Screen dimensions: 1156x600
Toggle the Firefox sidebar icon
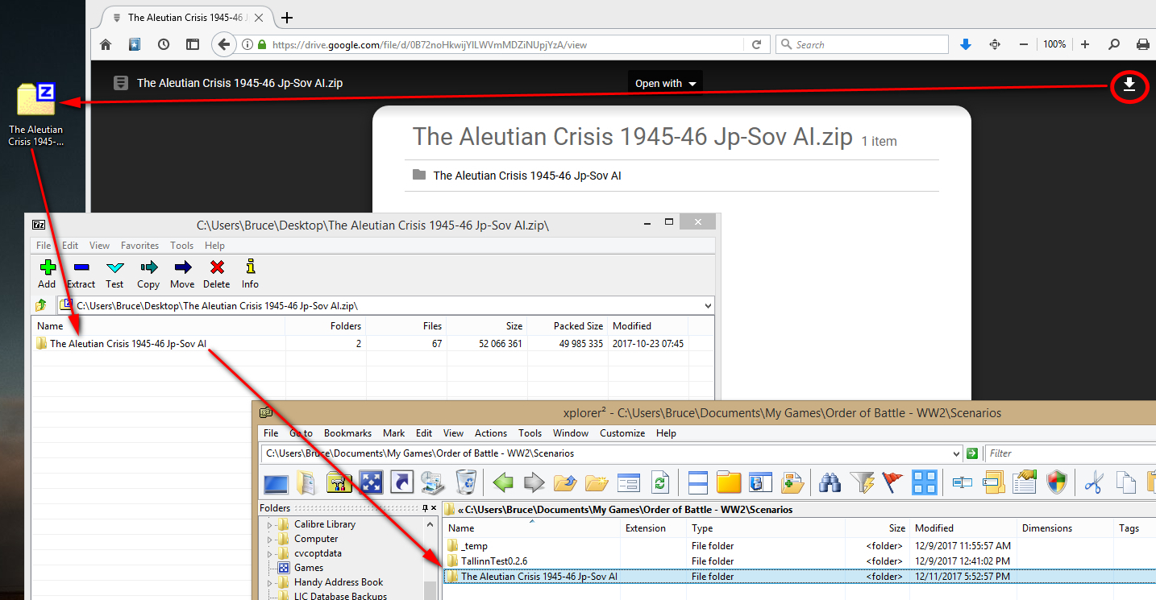pos(193,44)
